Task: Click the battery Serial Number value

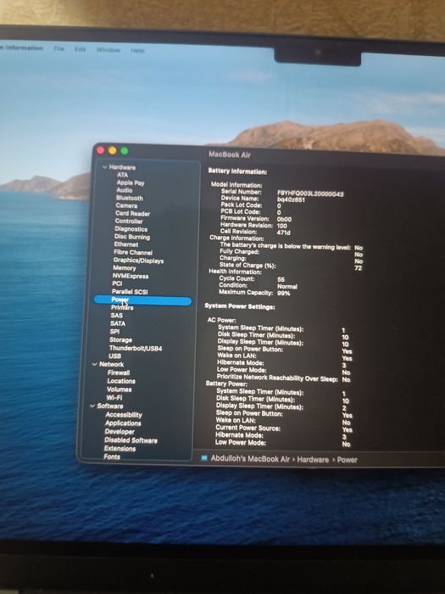Action: (310, 193)
